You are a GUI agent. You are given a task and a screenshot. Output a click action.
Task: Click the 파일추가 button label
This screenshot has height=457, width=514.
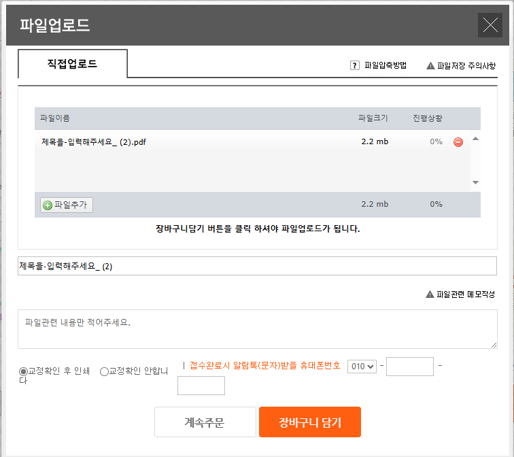(x=71, y=205)
